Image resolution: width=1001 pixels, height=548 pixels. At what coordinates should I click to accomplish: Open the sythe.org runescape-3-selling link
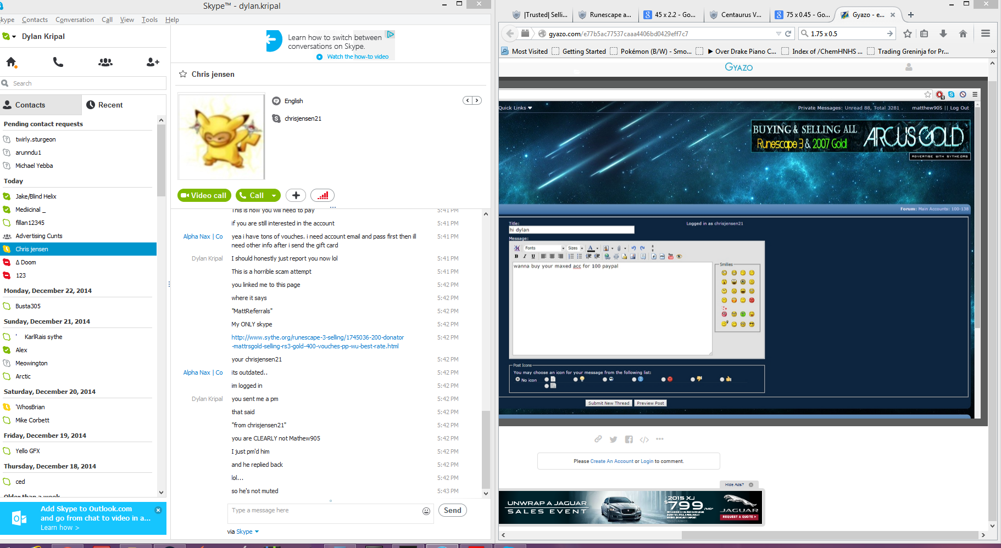(x=318, y=342)
